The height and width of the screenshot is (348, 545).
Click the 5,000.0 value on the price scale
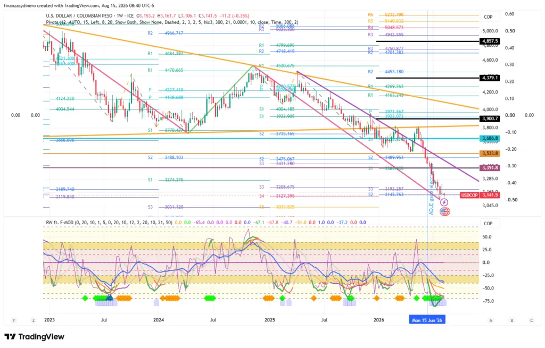(x=490, y=31)
